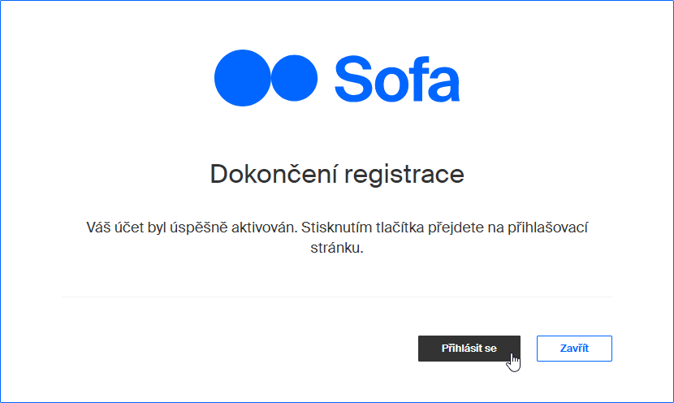The height and width of the screenshot is (403, 674).
Task: Click the Přihlásit se button
Action: pos(469,349)
